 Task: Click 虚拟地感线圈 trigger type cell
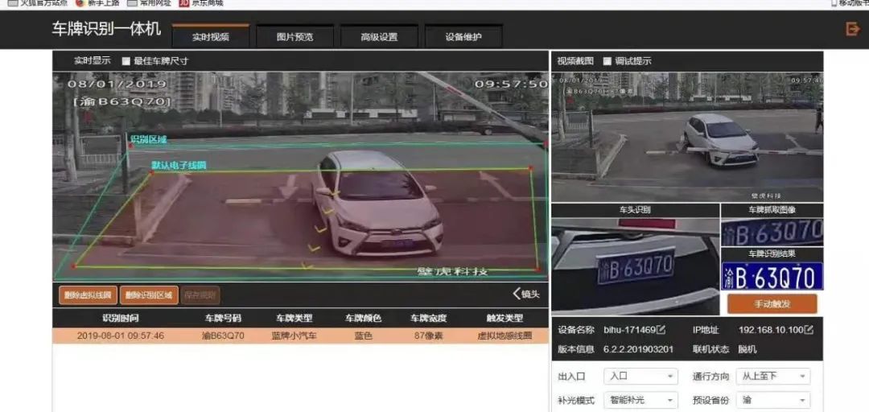tap(505, 336)
